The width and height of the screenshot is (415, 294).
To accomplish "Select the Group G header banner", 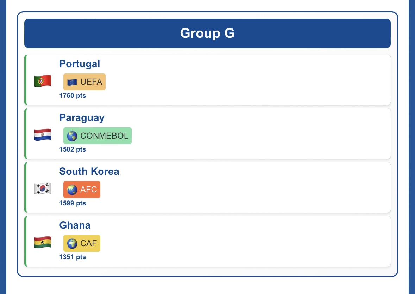I will tap(207, 33).
